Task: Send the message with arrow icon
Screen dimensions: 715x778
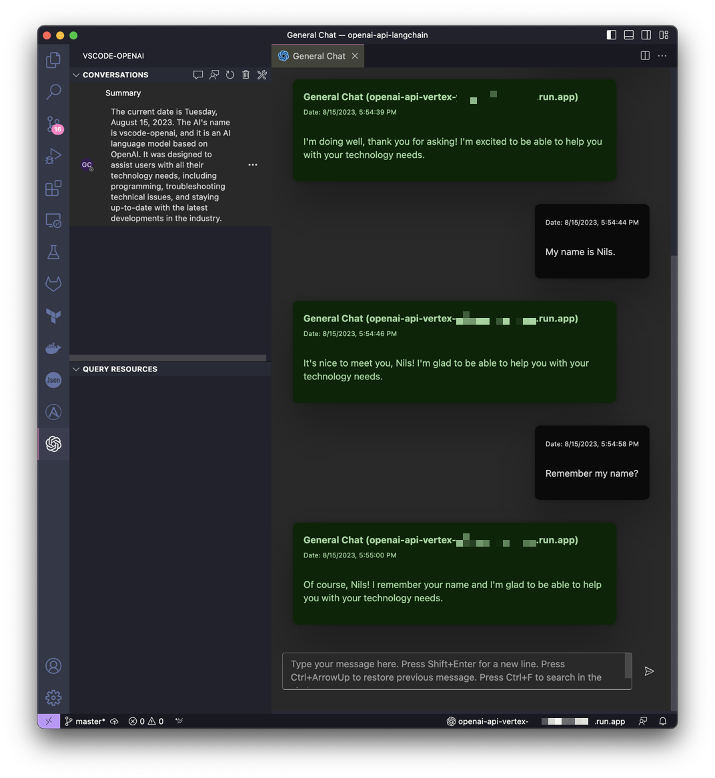Action: click(x=649, y=671)
